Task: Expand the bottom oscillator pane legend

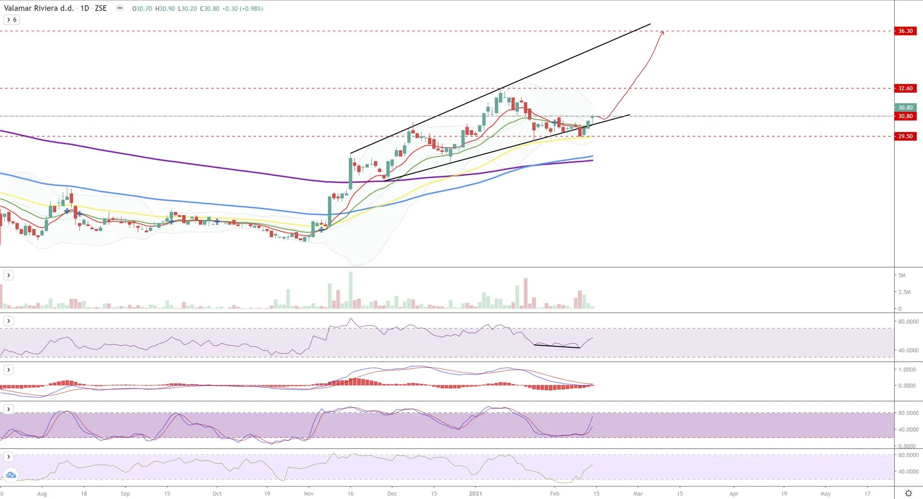Action: [x=9, y=457]
